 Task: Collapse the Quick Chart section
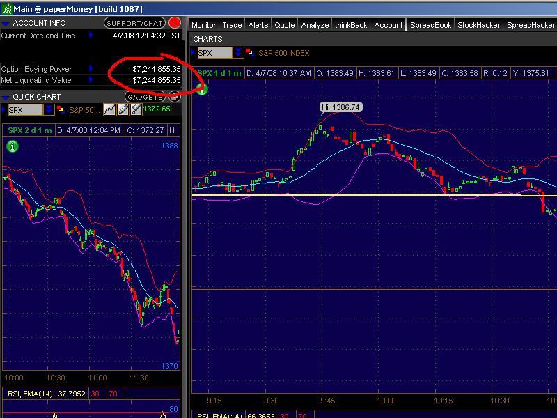(6, 97)
